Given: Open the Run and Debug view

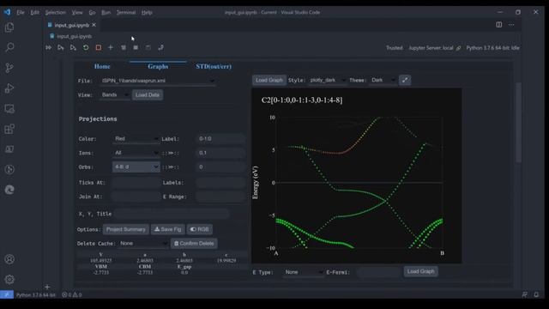Looking at the screenshot, I should 9,88.
